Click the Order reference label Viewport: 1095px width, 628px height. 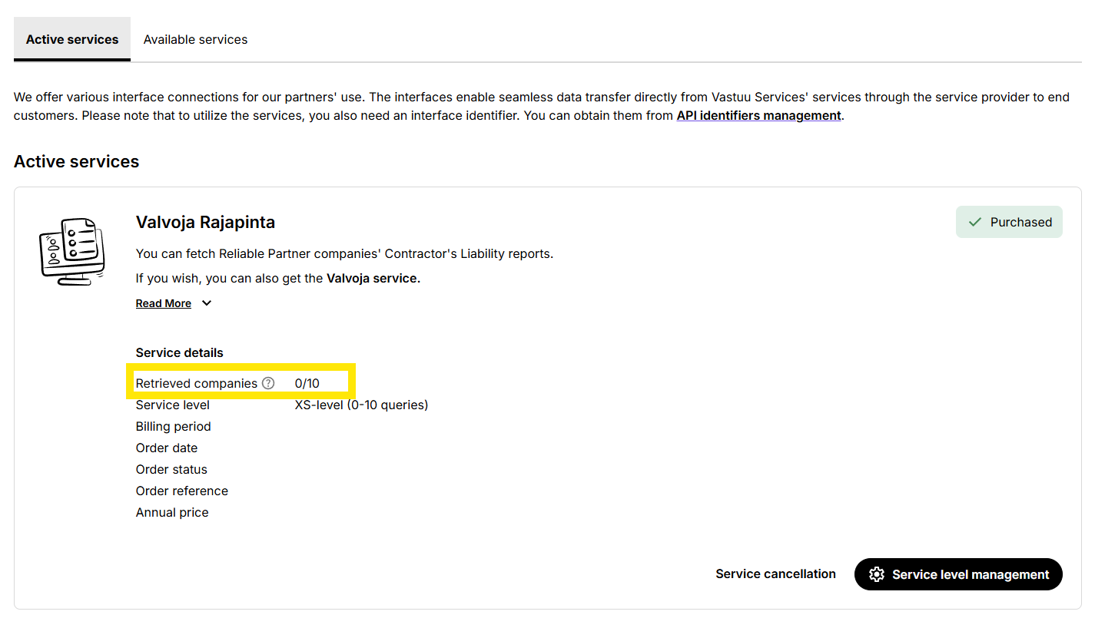pos(181,491)
